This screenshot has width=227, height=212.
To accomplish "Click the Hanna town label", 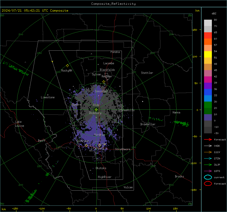I will pyautogui.click(x=176, y=112).
